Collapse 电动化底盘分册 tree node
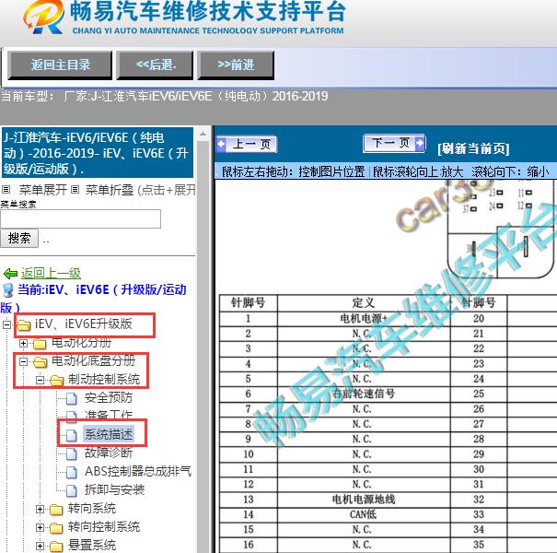 (23, 361)
